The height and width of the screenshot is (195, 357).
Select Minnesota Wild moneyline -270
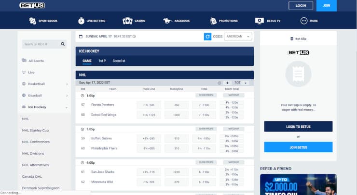177,182
